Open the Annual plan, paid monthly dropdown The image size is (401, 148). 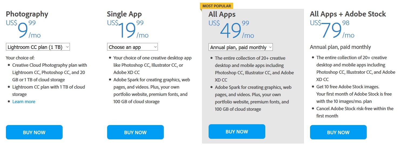coord(240,47)
